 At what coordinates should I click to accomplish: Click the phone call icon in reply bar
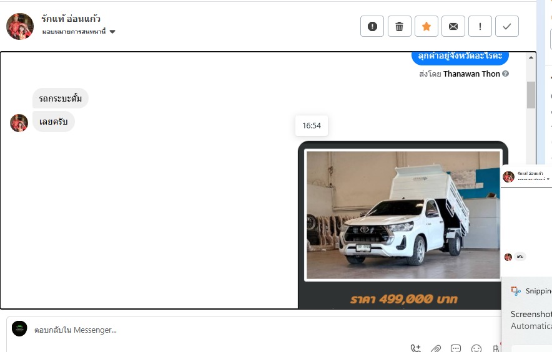(416, 348)
